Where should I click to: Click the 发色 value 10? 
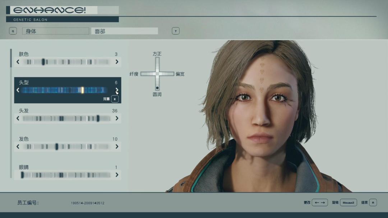coord(115,139)
